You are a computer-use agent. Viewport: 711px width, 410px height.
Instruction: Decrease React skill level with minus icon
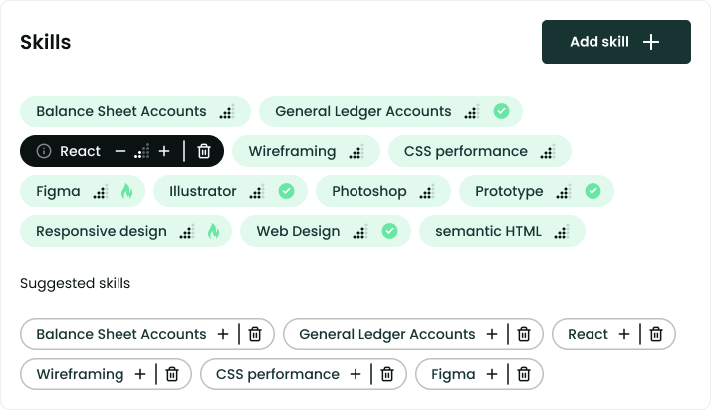(x=120, y=151)
